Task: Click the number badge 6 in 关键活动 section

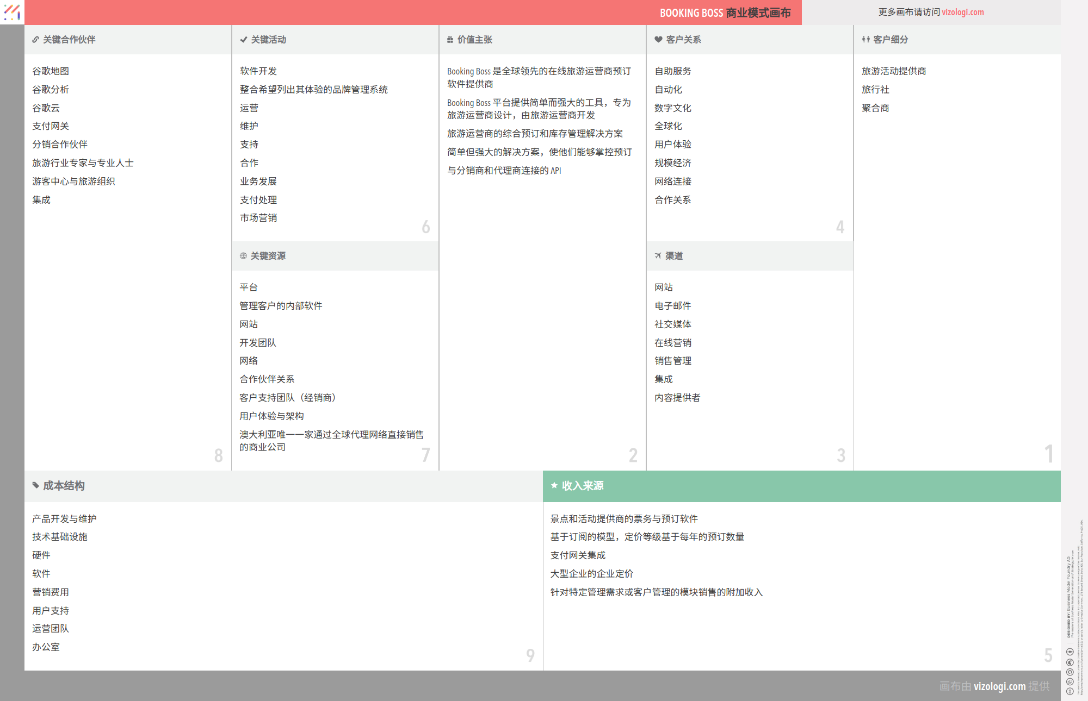Action: click(x=426, y=228)
